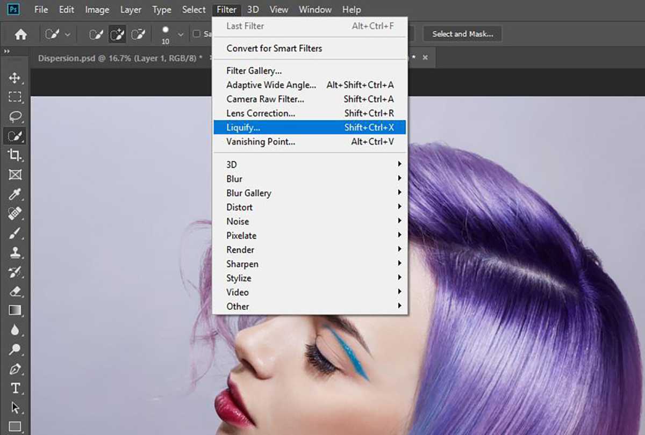Toggle Subtract from selection brush mode
Screen dimensions: 645x435
[138, 33]
